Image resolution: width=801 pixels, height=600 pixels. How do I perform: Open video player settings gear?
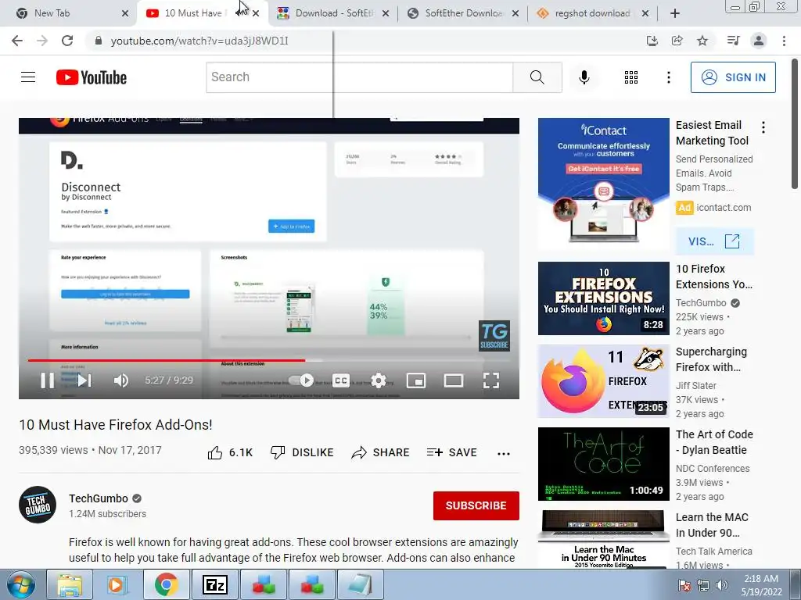coord(378,380)
